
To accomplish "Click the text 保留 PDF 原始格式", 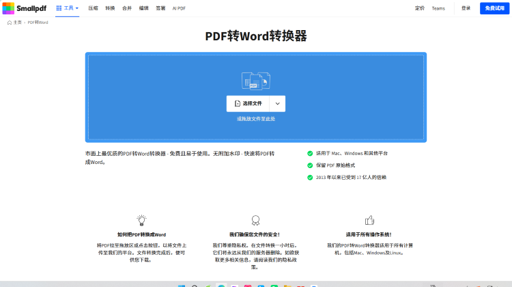I will [335, 165].
